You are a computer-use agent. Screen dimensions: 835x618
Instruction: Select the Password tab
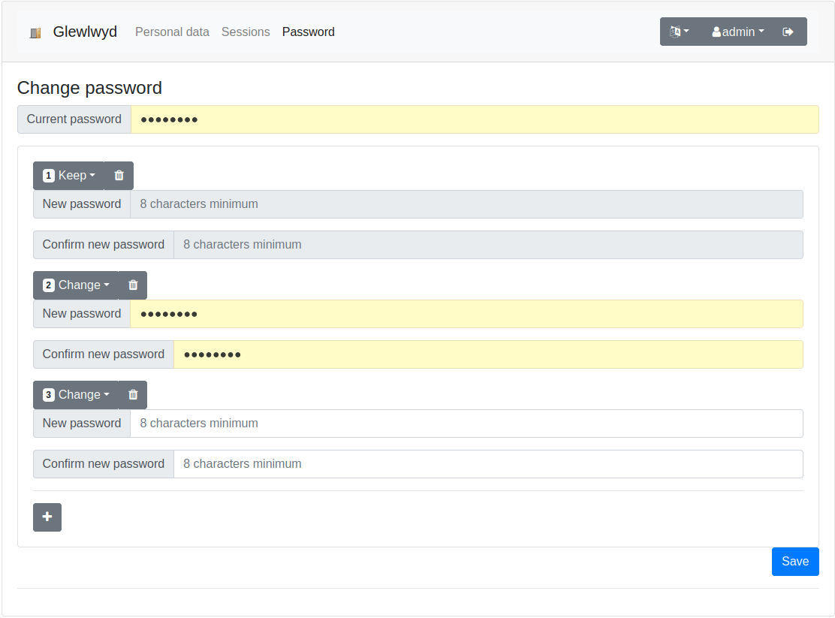[309, 32]
